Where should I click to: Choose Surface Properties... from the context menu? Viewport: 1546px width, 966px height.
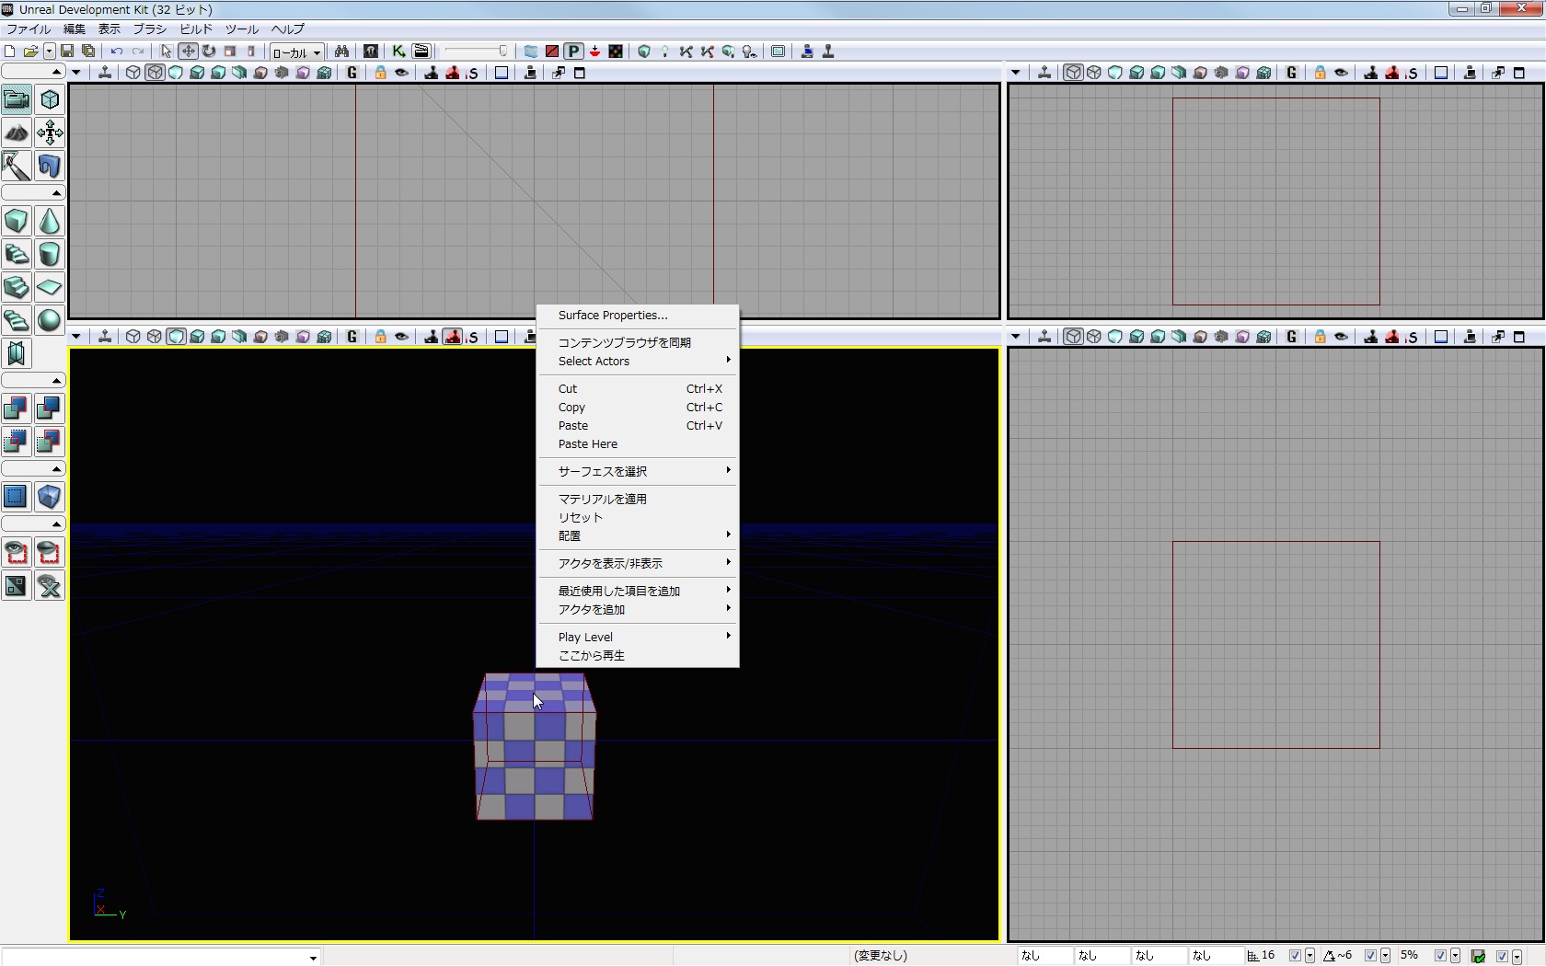click(613, 316)
